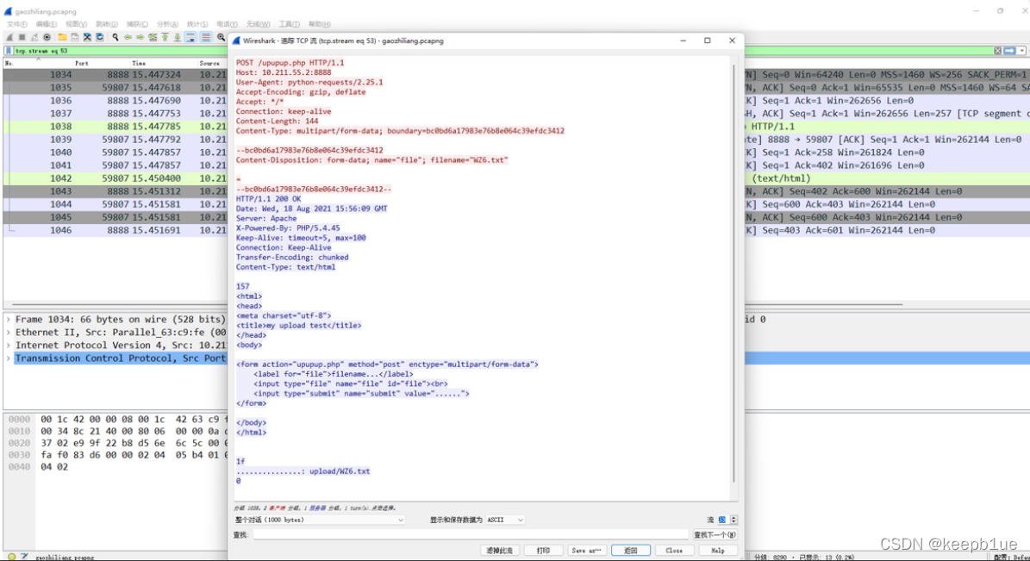Screen dimensions: 1030x561
Task: Open the 跳转(G) menu
Action: [x=106, y=24]
